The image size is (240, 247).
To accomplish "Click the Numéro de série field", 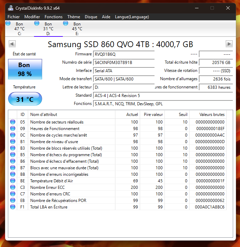I will click(124, 63).
